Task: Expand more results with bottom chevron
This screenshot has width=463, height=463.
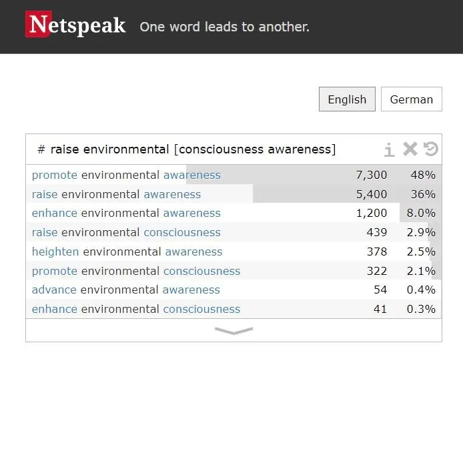Action: coord(234,330)
